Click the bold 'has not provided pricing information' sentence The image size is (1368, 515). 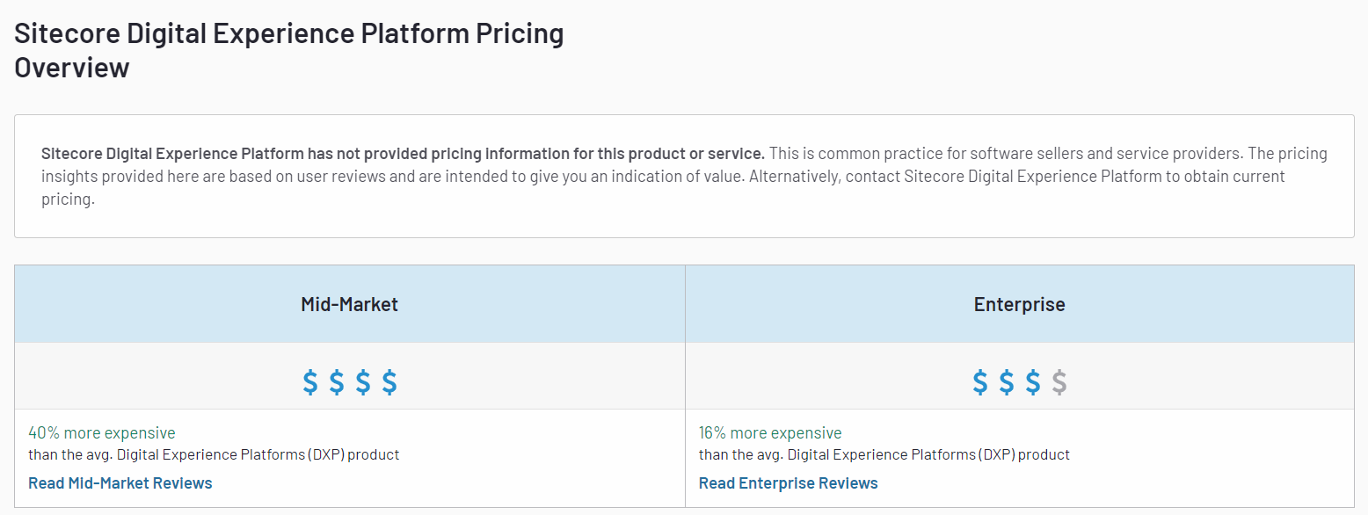tap(403, 153)
